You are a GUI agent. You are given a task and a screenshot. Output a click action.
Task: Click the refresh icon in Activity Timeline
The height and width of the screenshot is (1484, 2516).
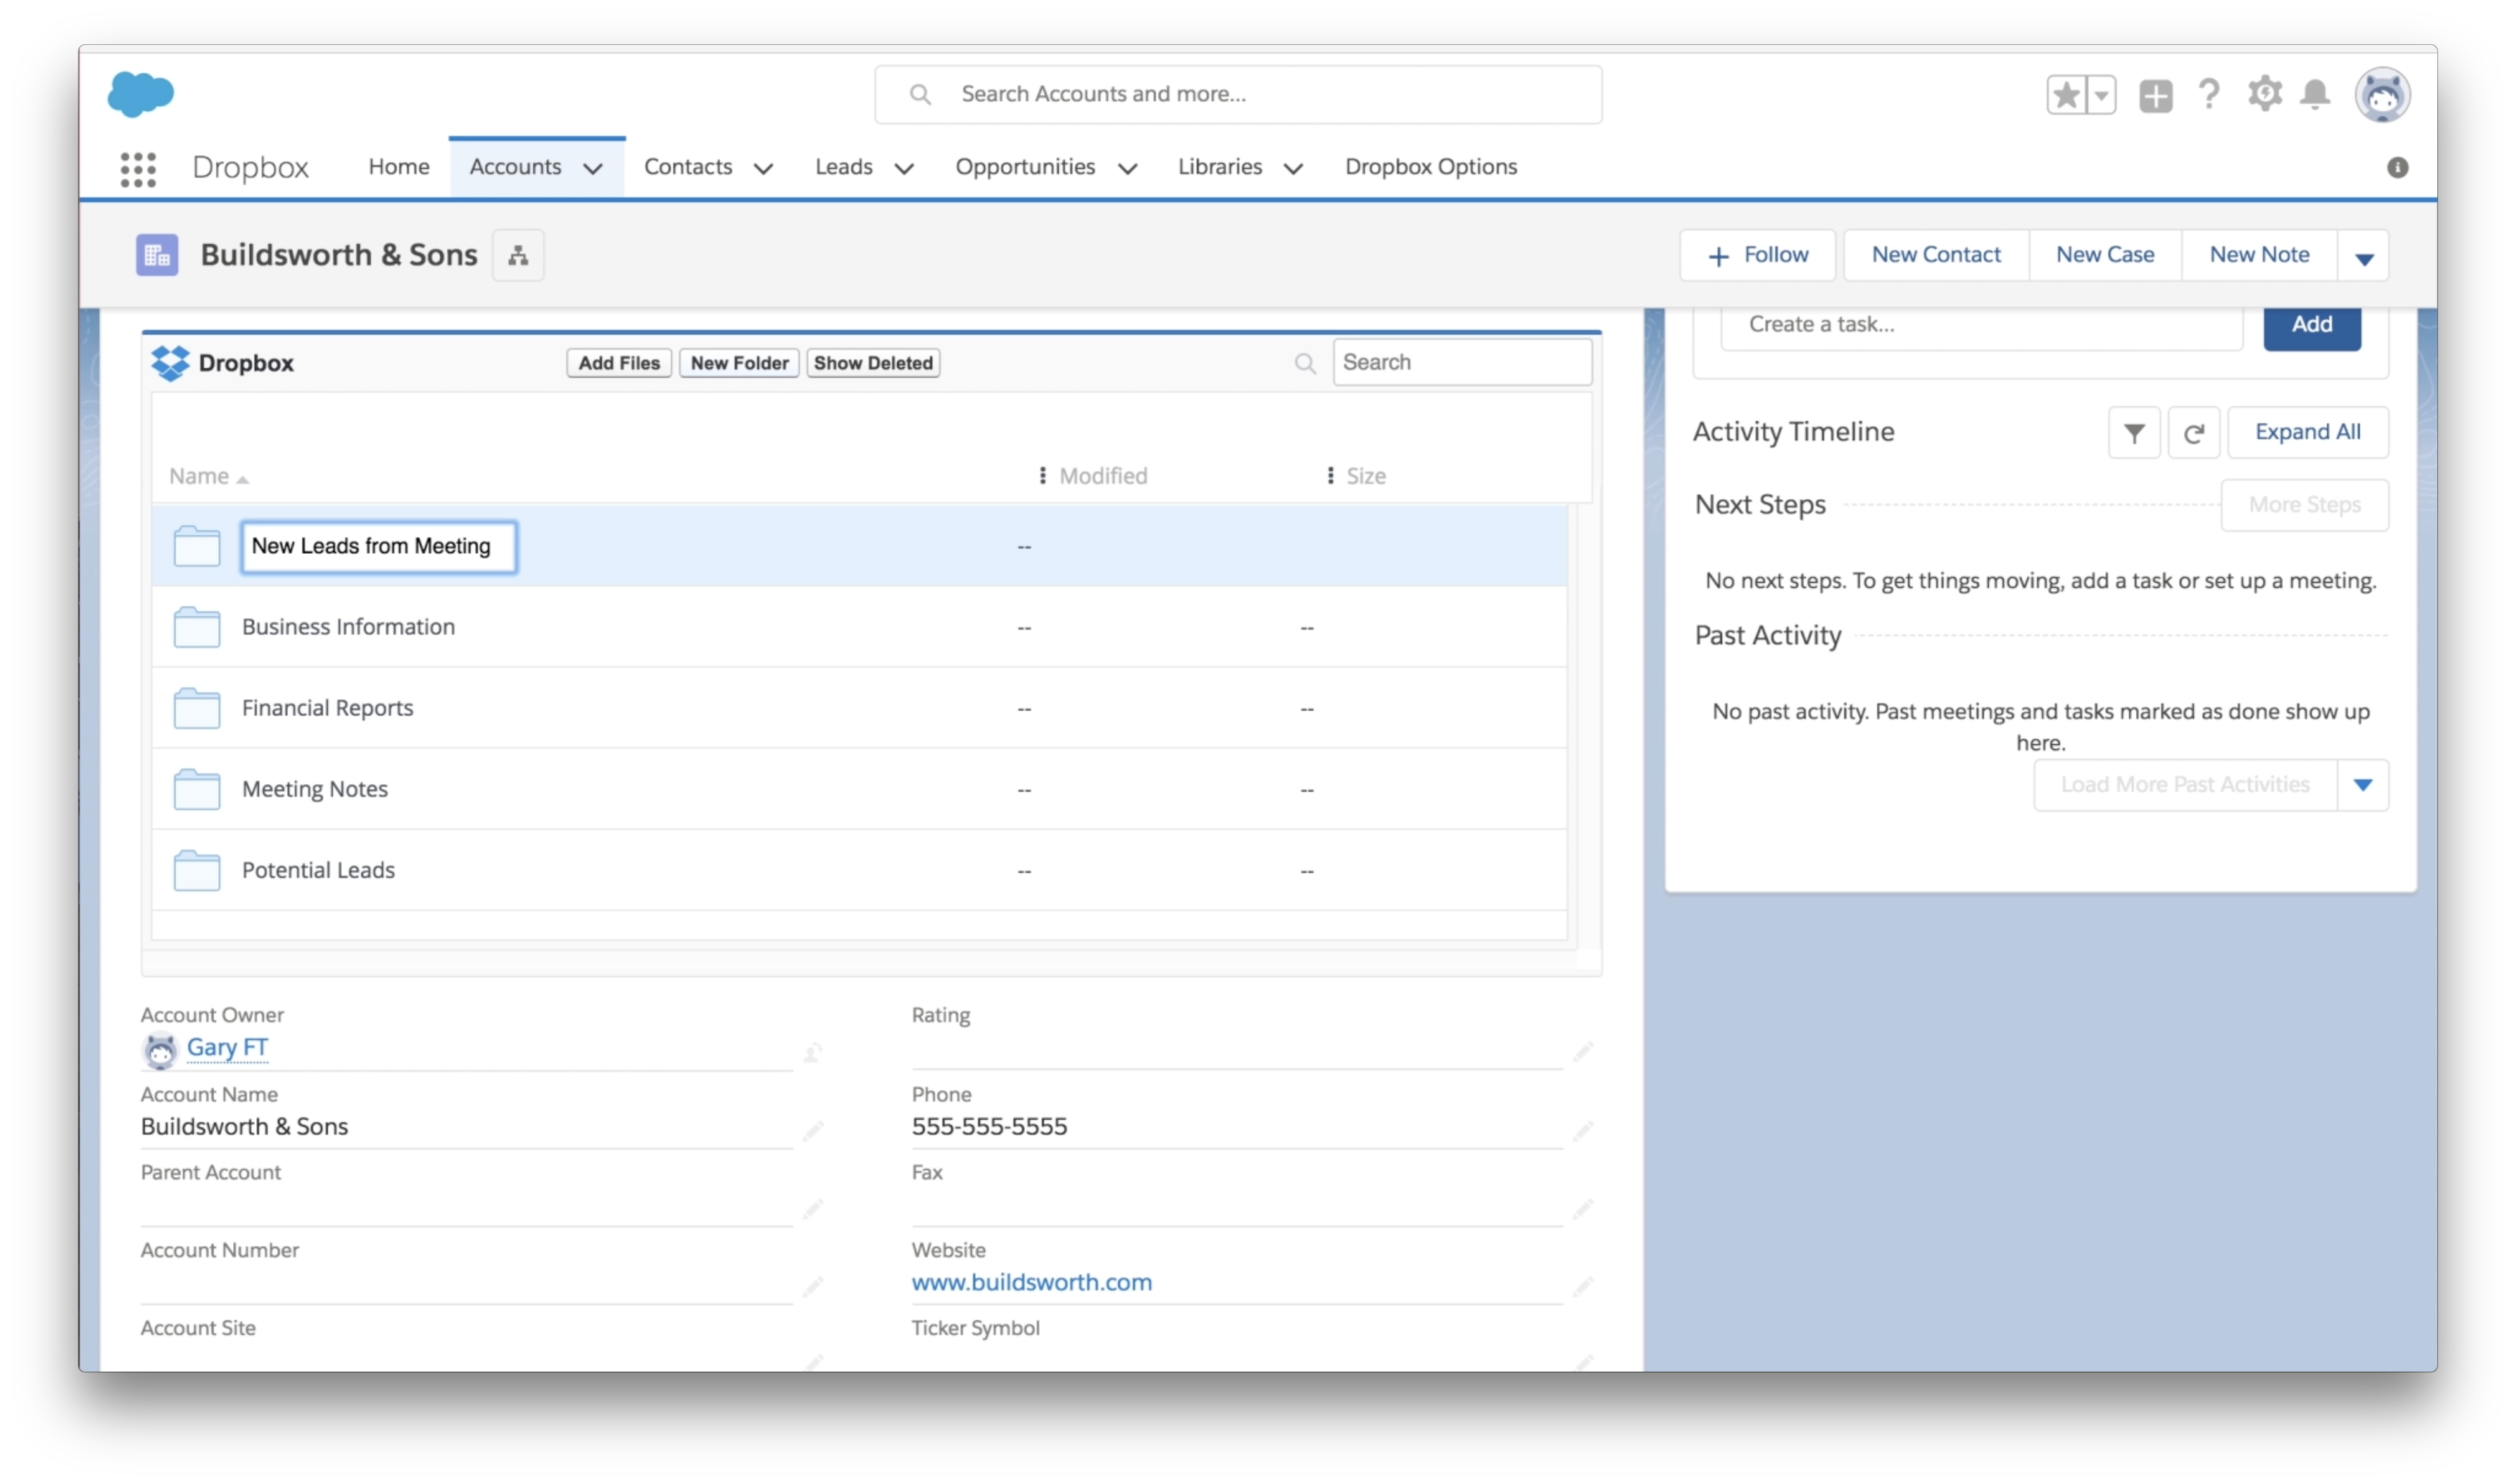point(2196,431)
